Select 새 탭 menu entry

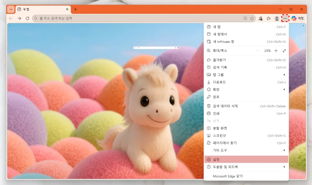click(246, 27)
